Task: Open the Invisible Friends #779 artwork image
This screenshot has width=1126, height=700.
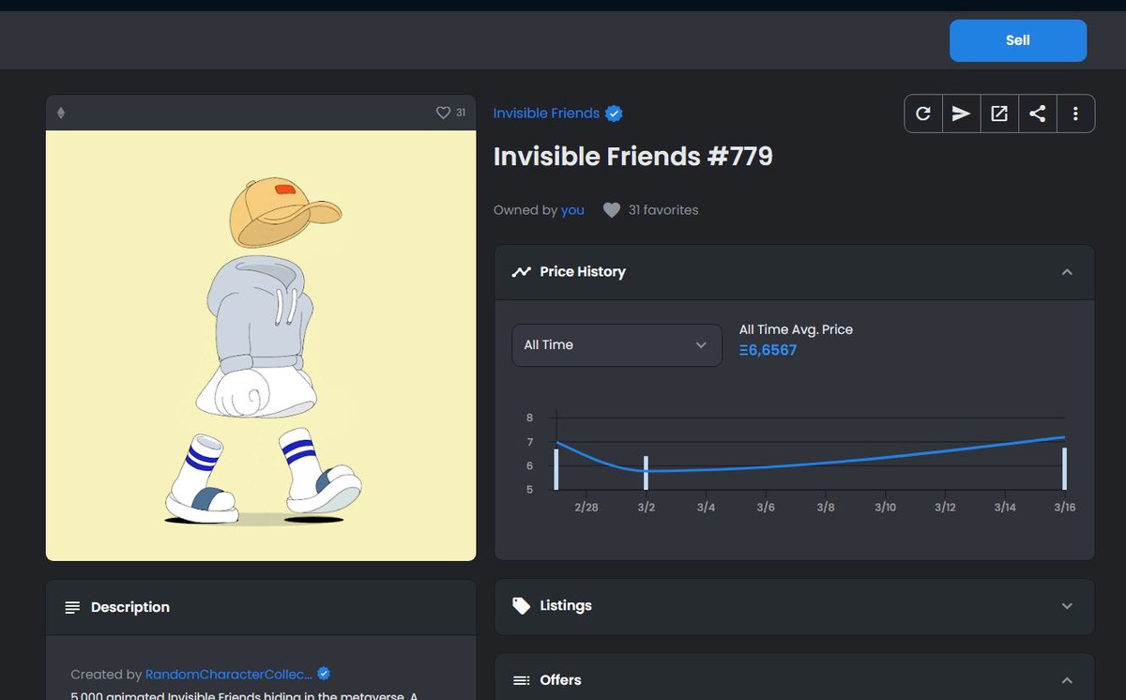Action: coord(261,345)
